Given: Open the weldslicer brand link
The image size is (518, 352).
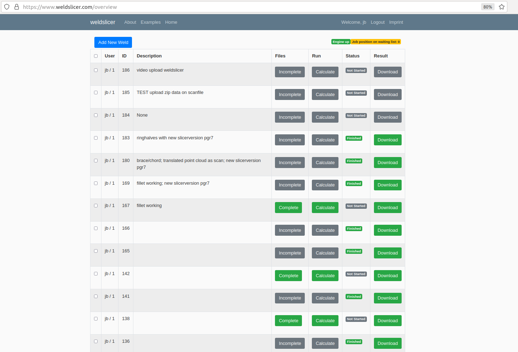Looking at the screenshot, I should click(x=103, y=22).
